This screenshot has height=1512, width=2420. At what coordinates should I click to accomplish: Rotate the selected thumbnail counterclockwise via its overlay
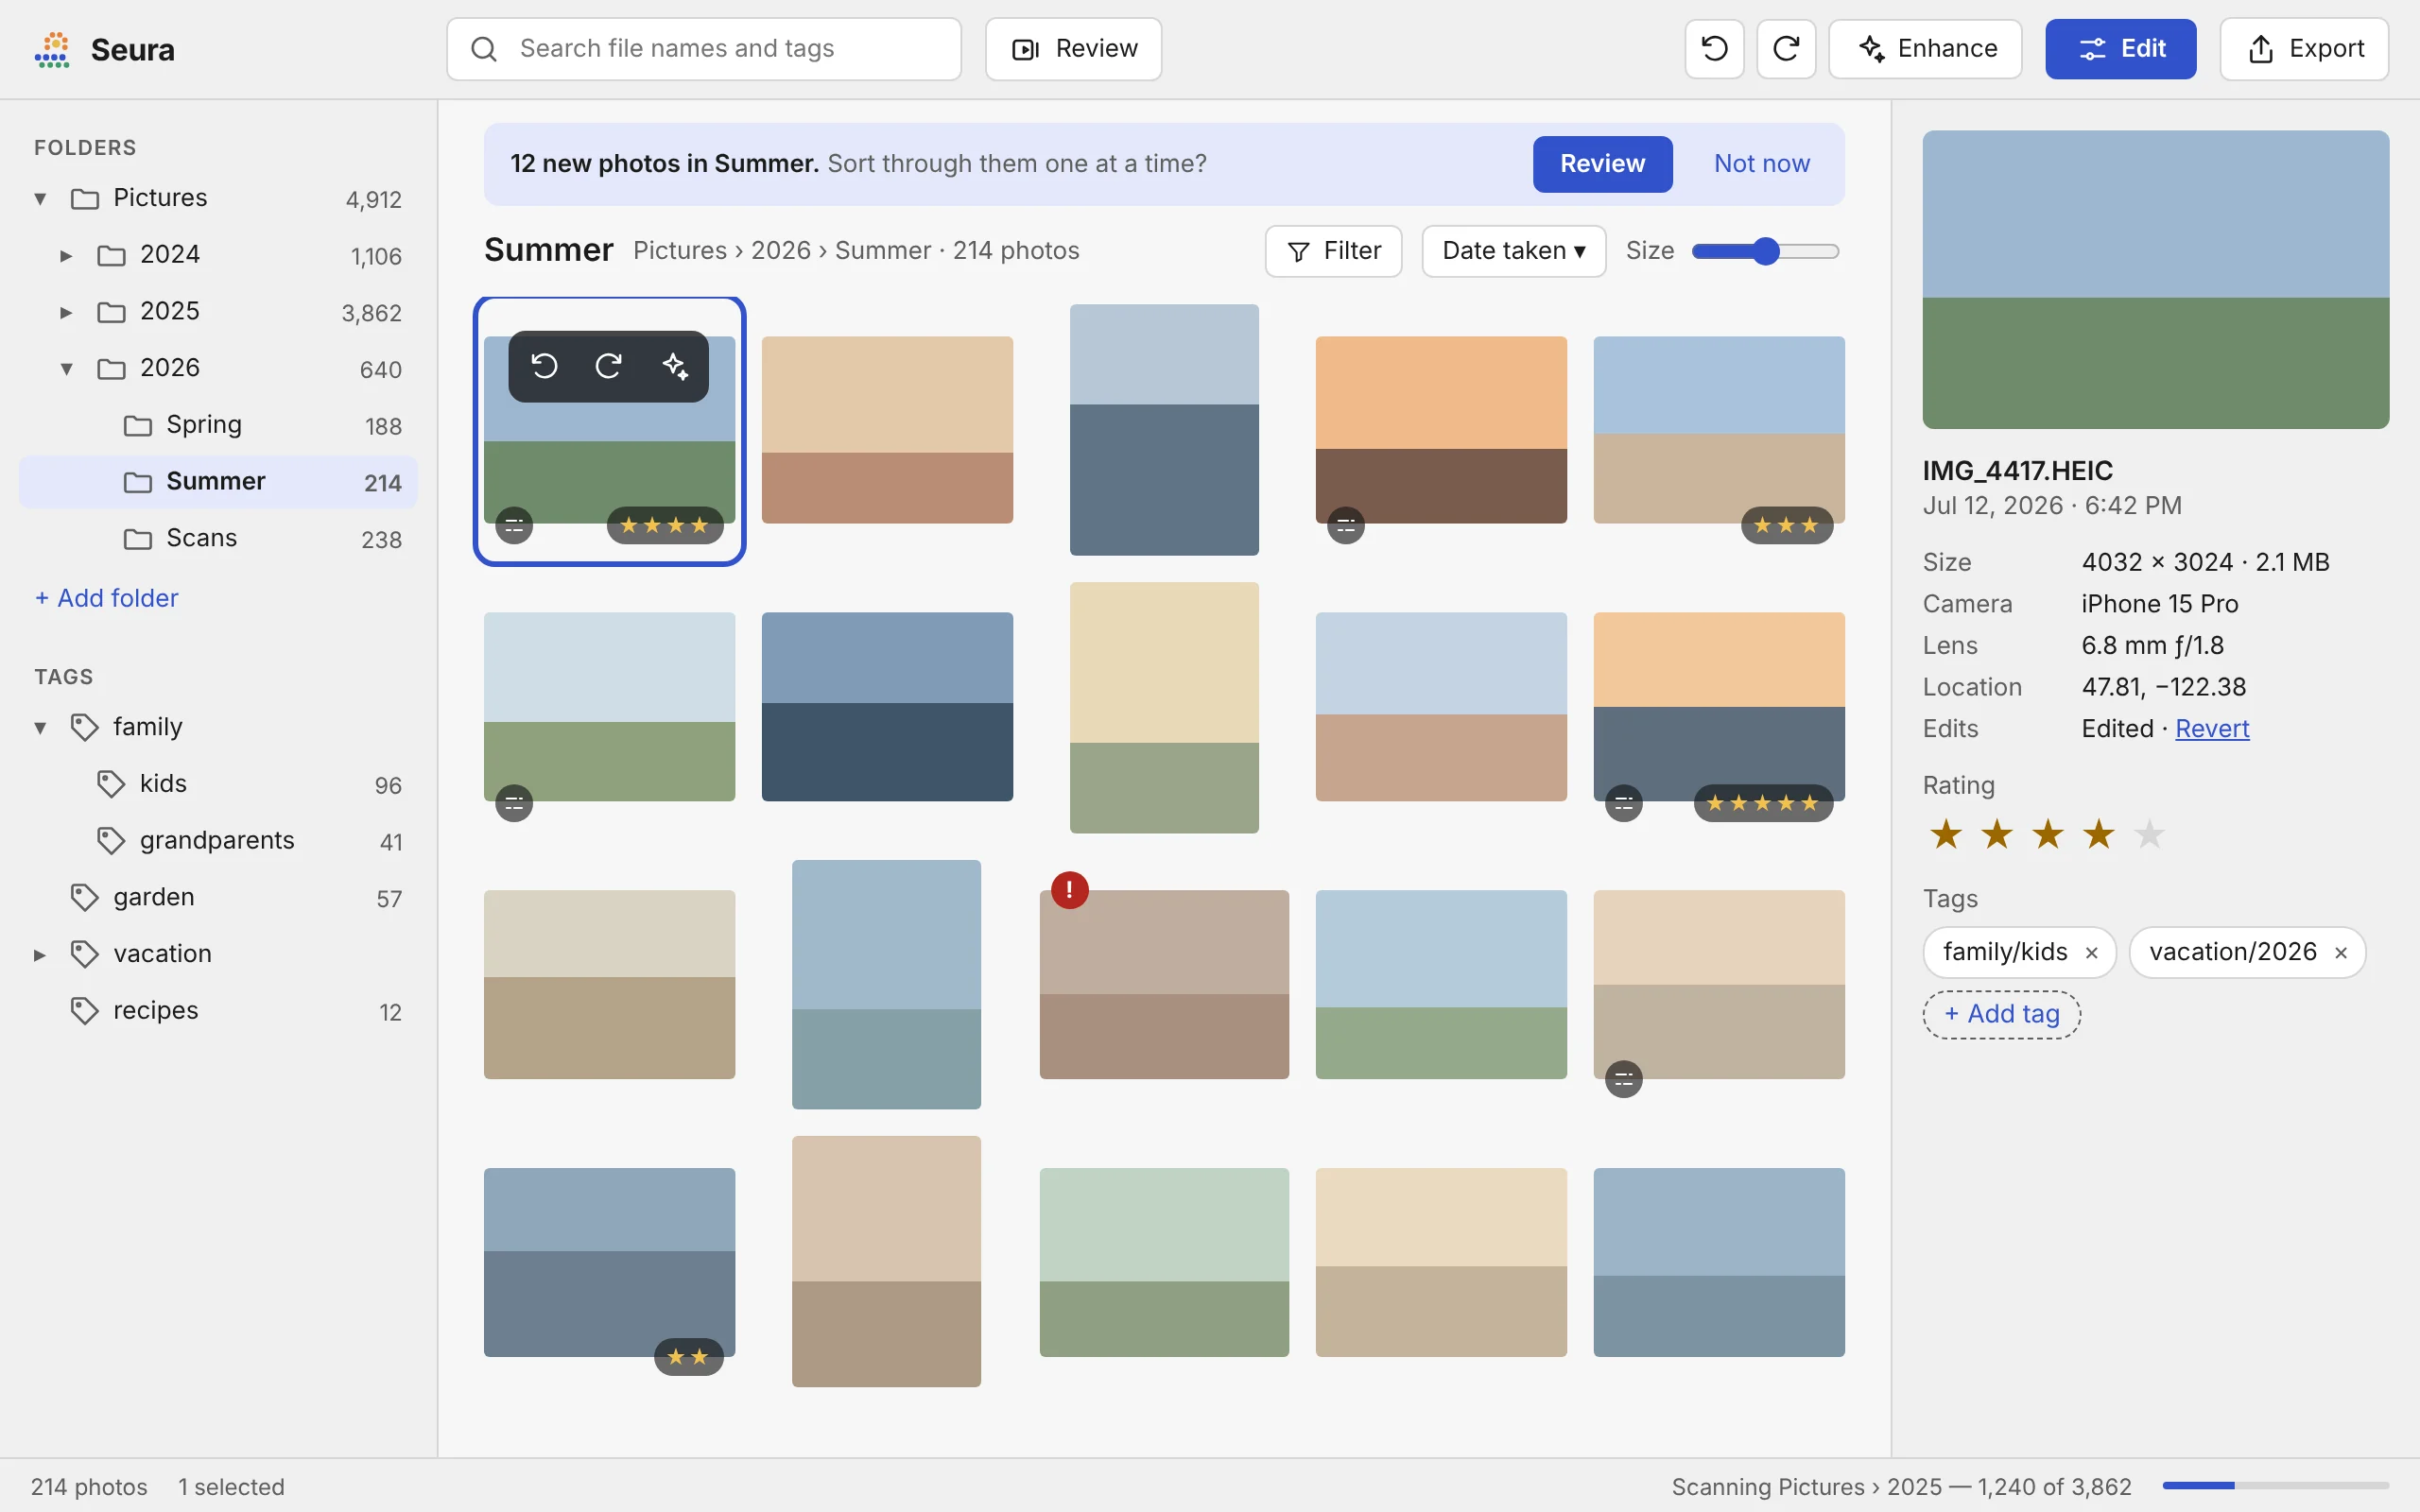[x=544, y=366]
